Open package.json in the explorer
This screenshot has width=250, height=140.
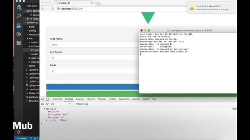click(x=32, y=97)
